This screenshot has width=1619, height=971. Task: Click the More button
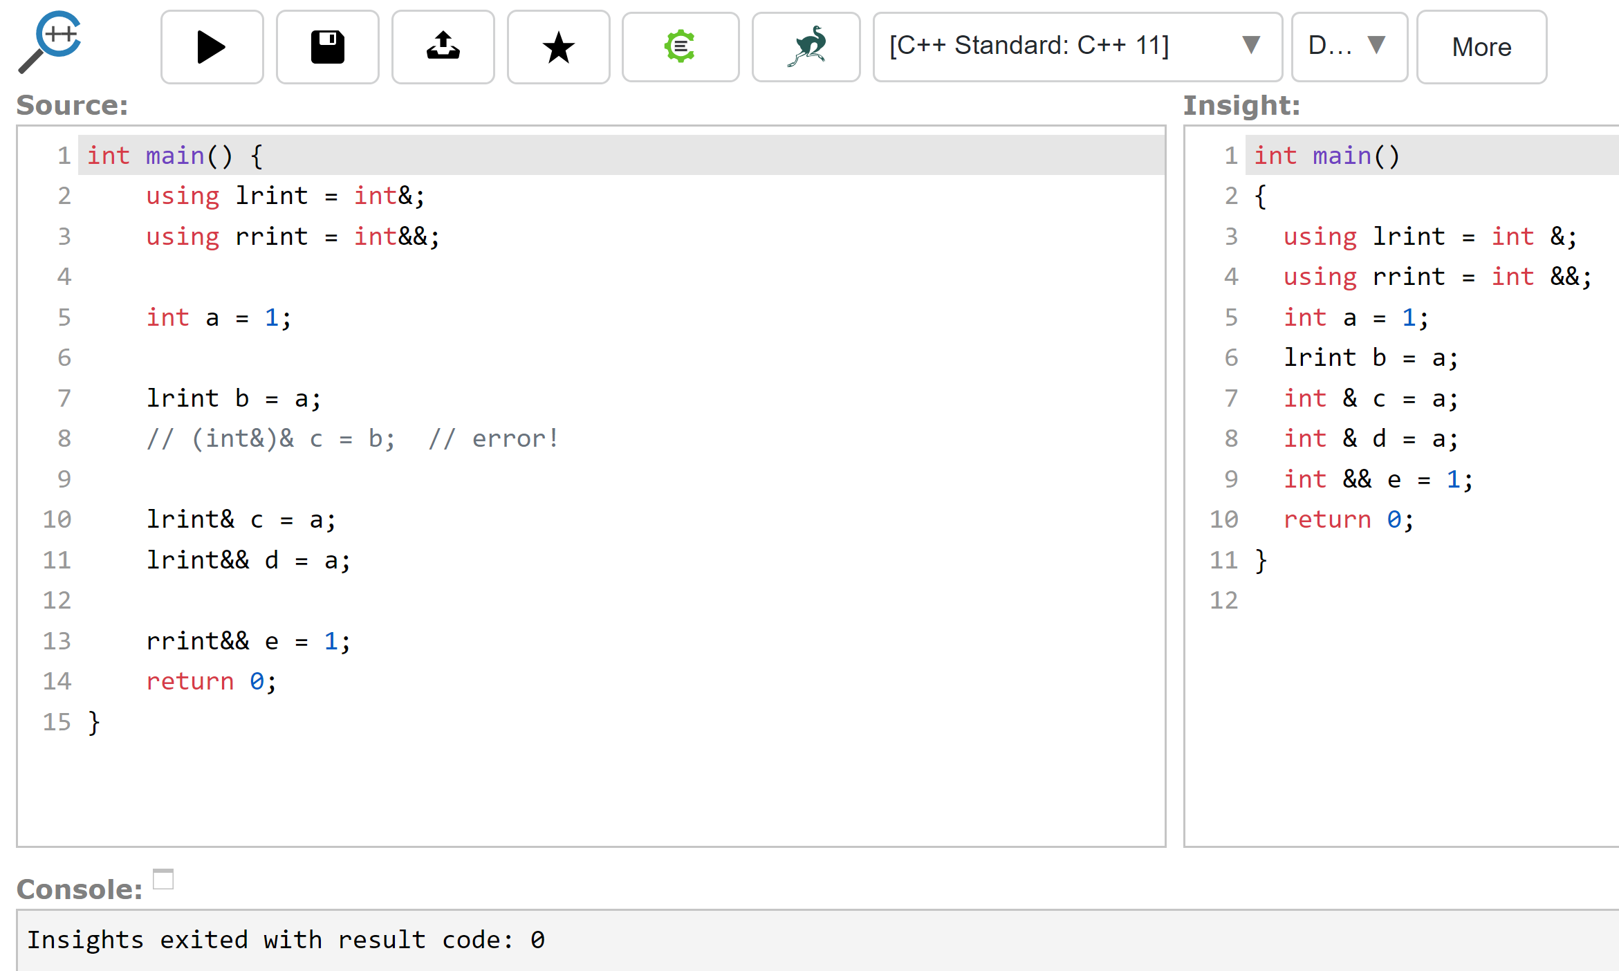tap(1481, 47)
